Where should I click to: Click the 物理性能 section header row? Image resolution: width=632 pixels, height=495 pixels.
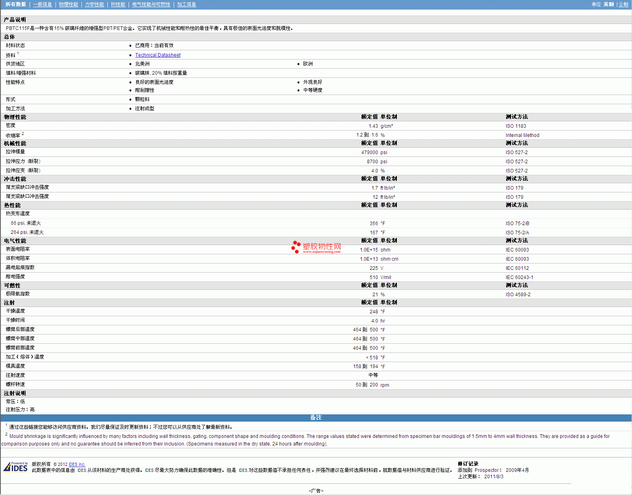pyautogui.click(x=15, y=117)
